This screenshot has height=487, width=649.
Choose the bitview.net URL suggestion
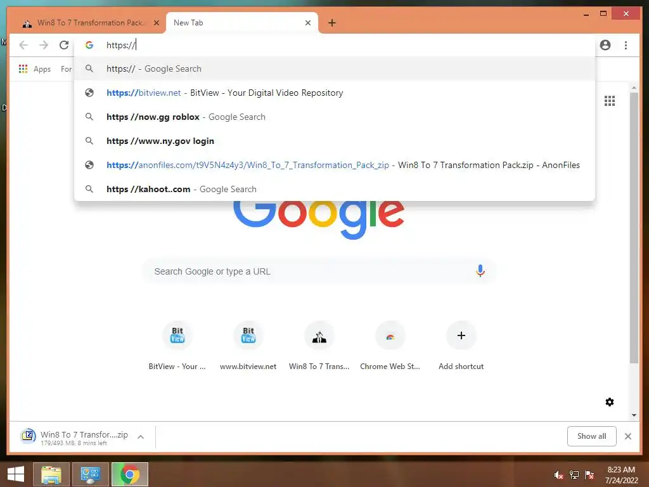click(x=335, y=93)
